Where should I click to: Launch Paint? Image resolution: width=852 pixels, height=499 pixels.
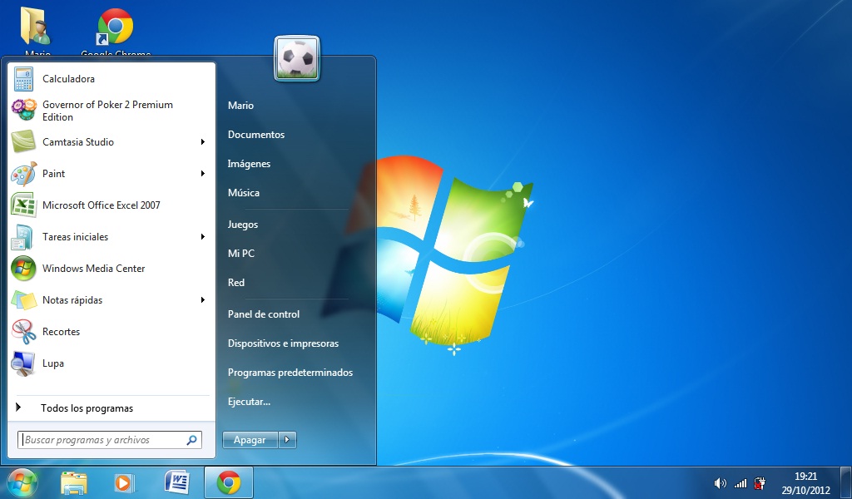point(54,174)
